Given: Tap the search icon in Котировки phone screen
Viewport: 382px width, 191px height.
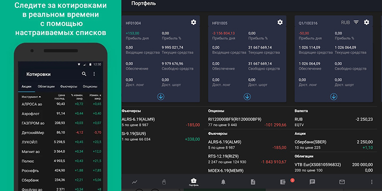Looking at the screenshot, I should tap(84, 74).
